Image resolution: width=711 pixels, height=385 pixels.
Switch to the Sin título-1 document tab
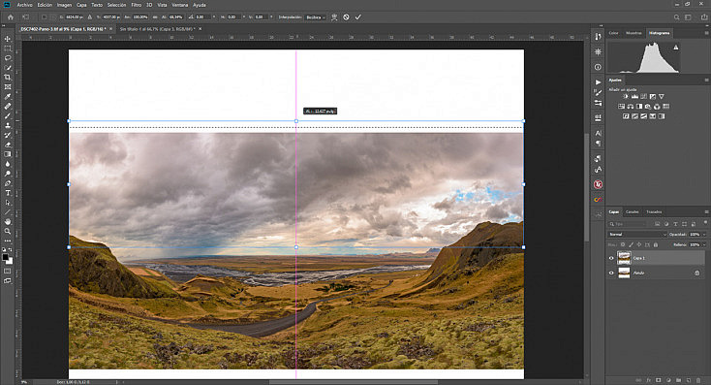tap(157, 29)
